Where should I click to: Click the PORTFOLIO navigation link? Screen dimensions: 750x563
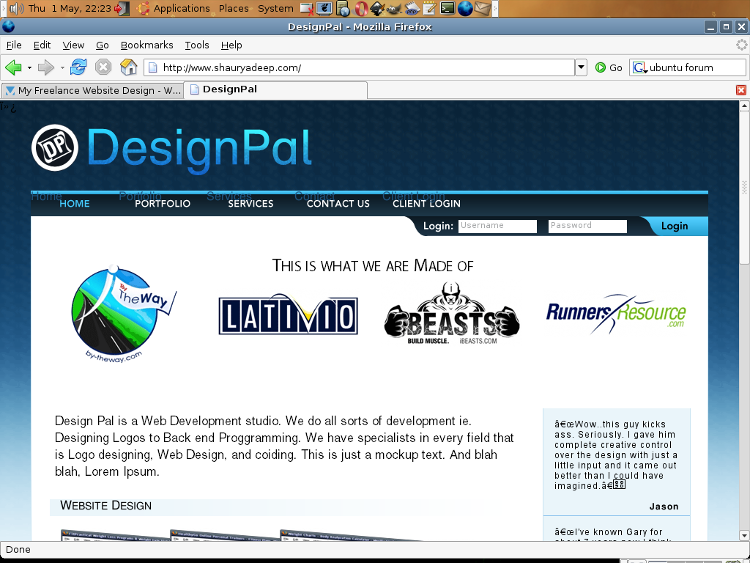[163, 204]
